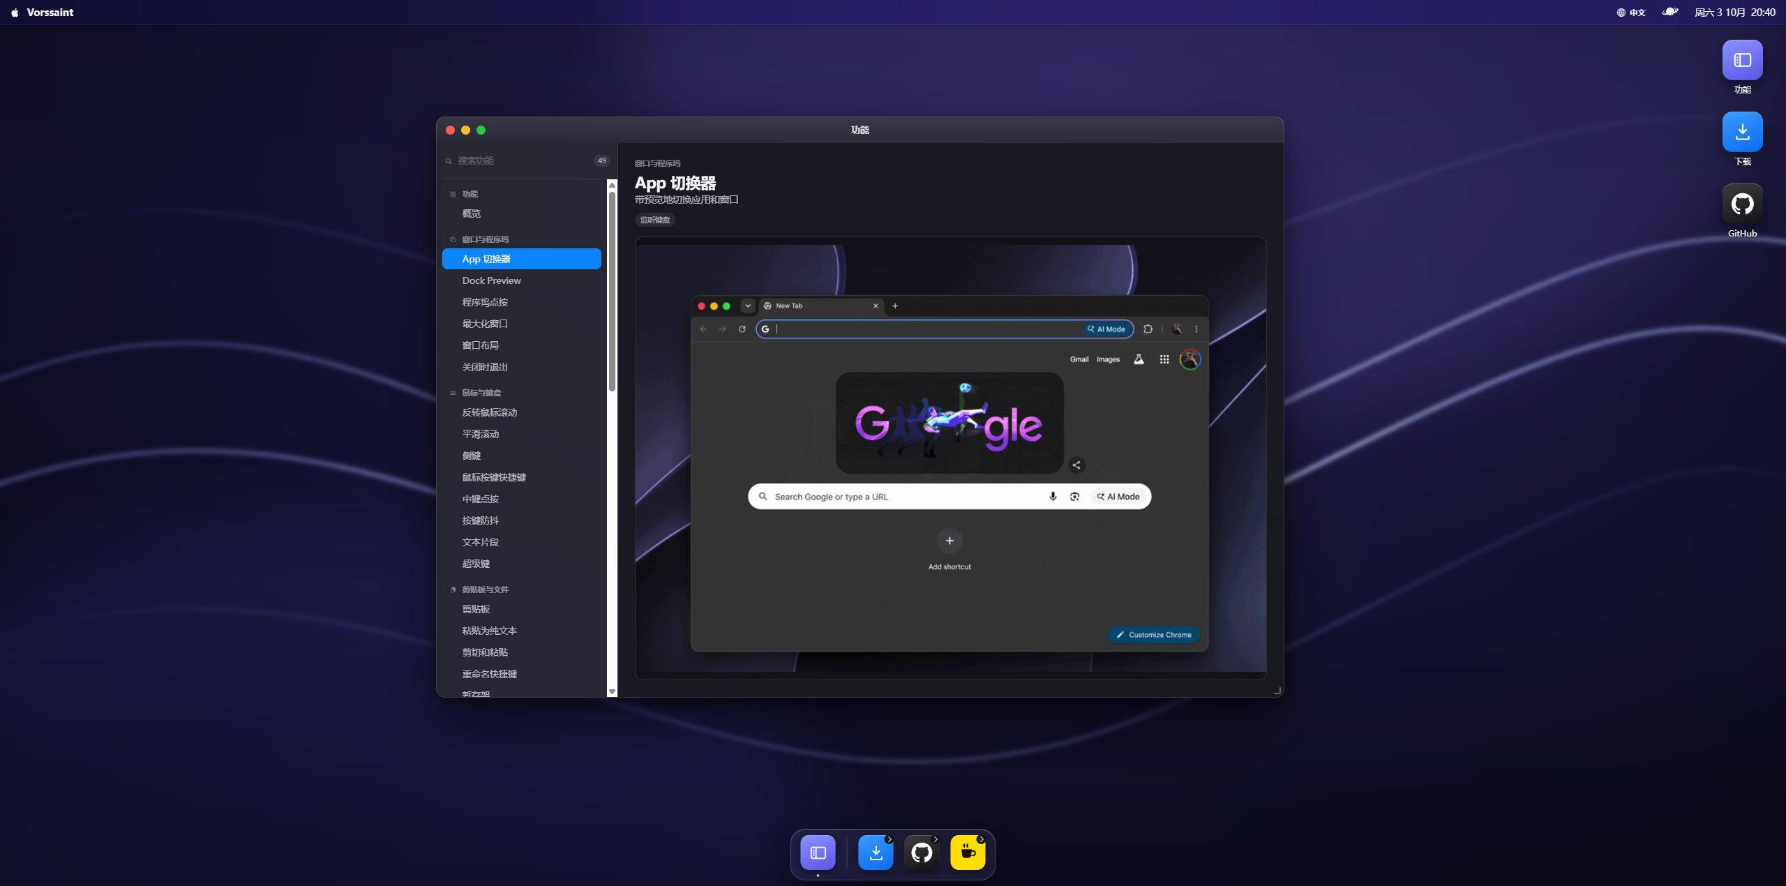Select 最大化窗口 in the sidebar
Screen dimensions: 1786x886
tap(522, 324)
